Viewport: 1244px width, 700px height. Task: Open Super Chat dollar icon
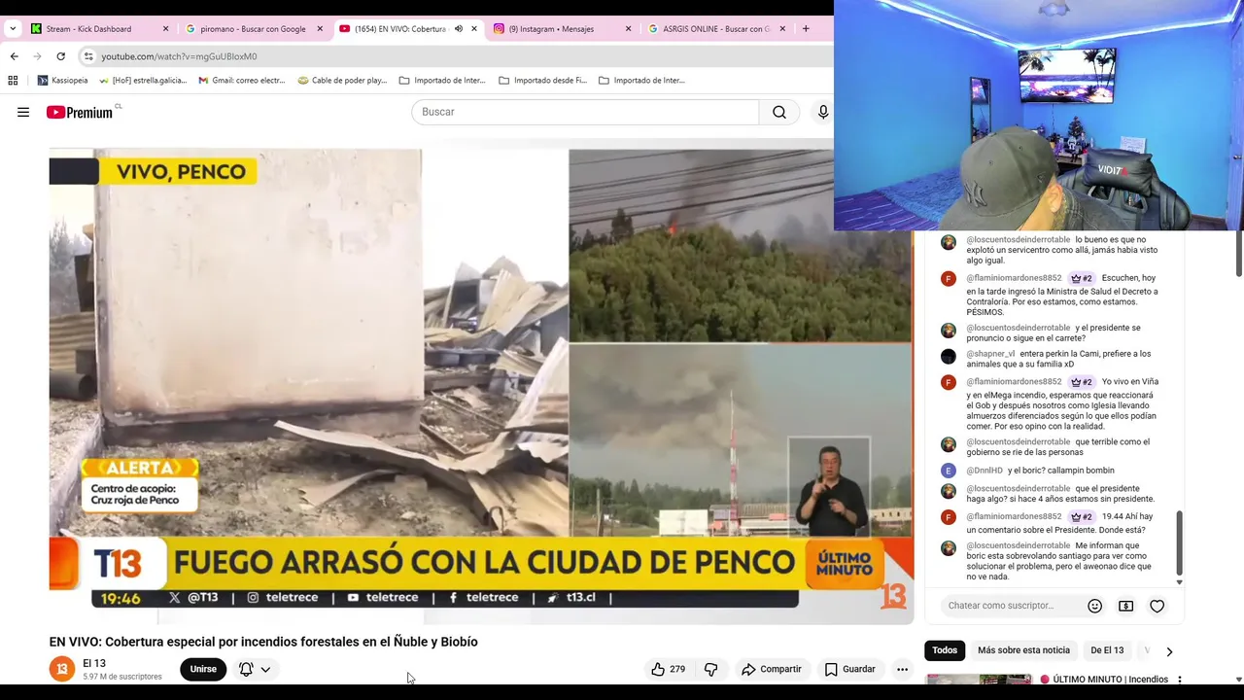tap(1125, 606)
